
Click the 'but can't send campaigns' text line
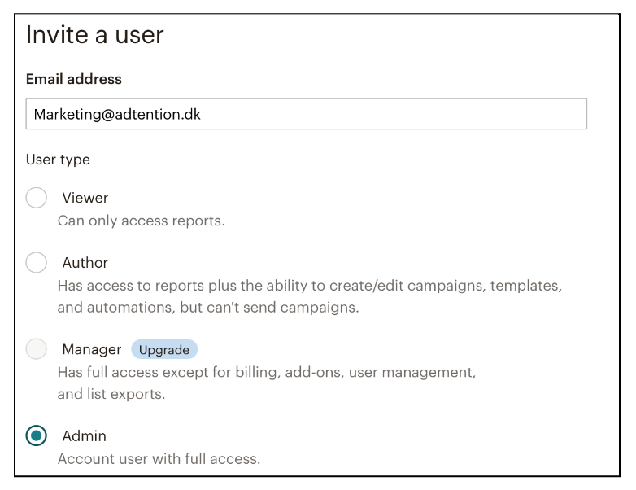point(208,308)
